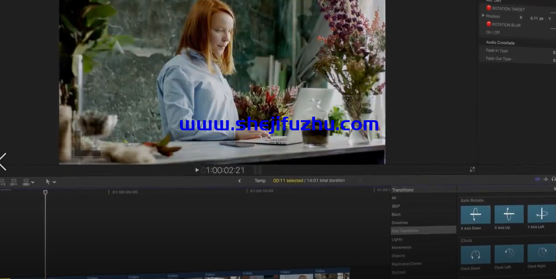
Task: Choose the Select arrow tool
Action: (x=48, y=182)
